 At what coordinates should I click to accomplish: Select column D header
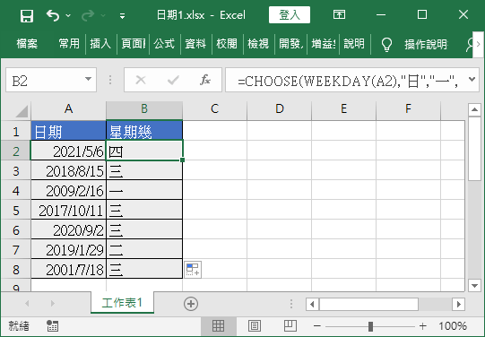pos(280,109)
